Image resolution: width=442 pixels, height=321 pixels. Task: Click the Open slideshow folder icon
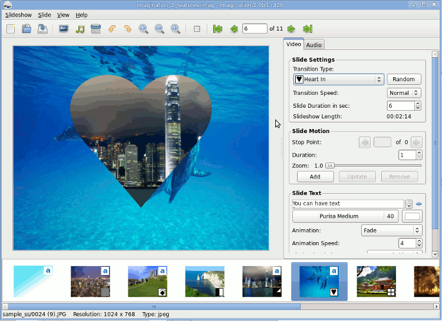pos(27,29)
